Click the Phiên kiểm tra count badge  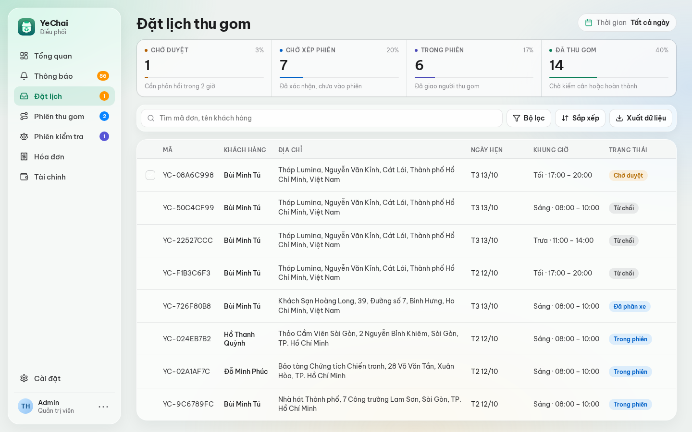click(x=104, y=136)
